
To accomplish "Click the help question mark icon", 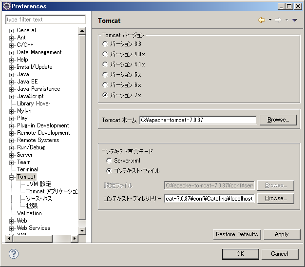I will coord(14,254).
